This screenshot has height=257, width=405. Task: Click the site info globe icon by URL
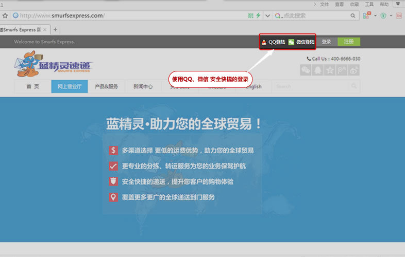[15, 15]
